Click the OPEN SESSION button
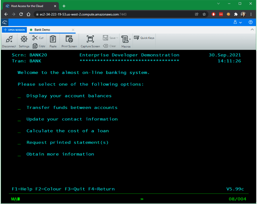This screenshot has width=257, height=204. [x=14, y=29]
